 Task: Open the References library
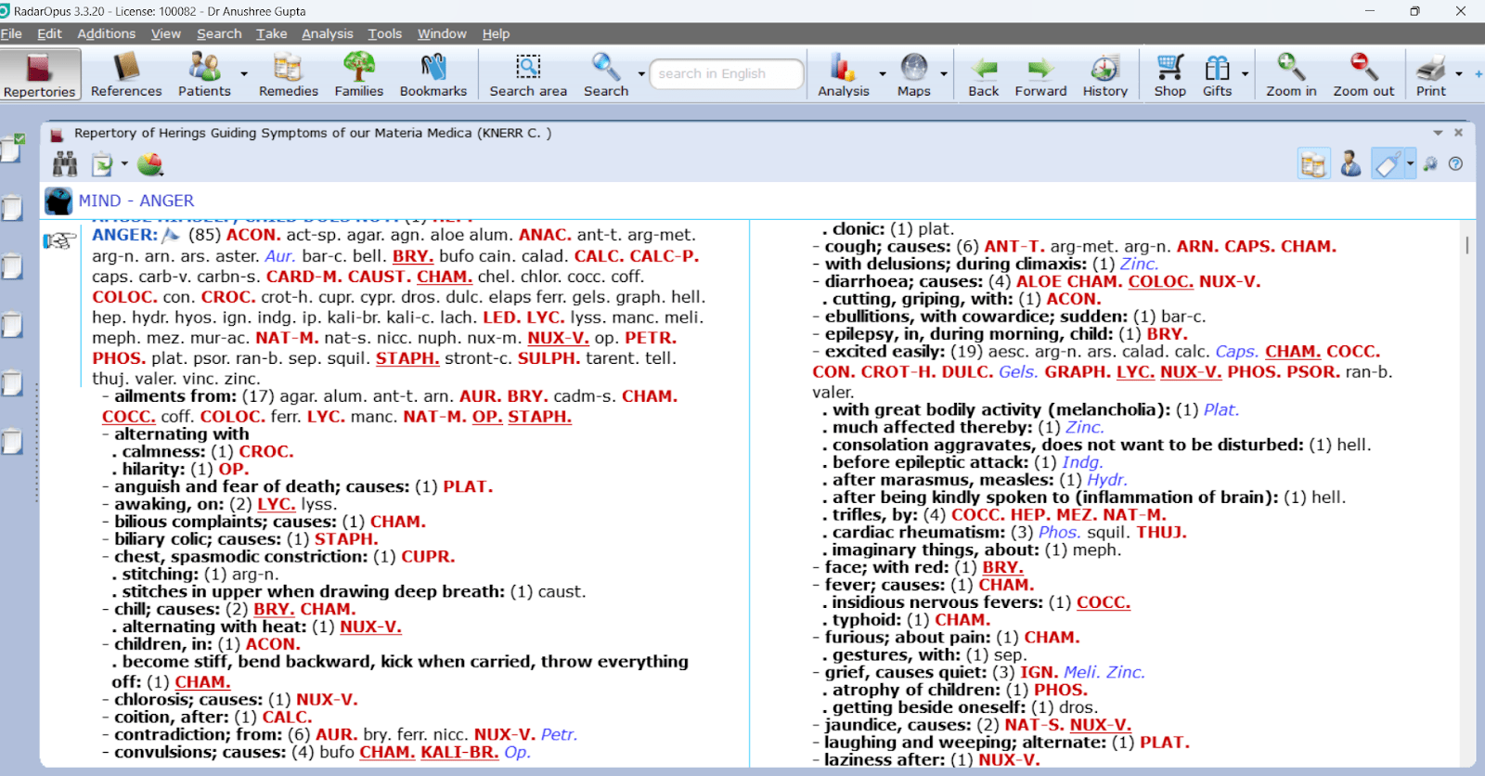click(126, 74)
